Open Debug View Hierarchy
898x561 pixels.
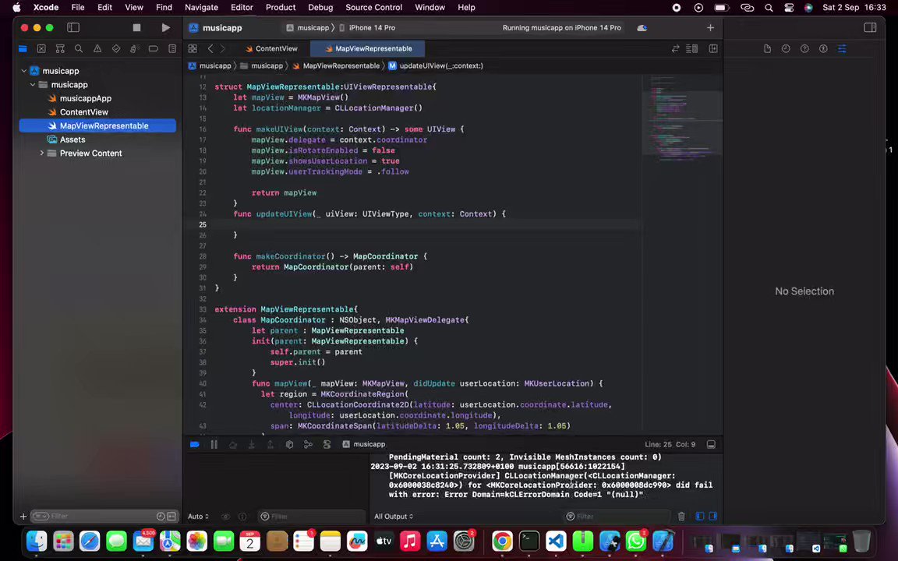(x=289, y=444)
